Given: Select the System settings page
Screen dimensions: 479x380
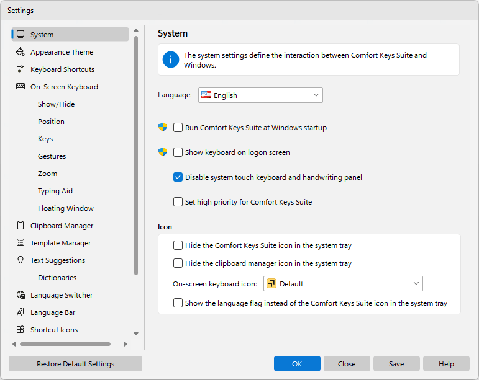Looking at the screenshot, I should click(x=70, y=35).
